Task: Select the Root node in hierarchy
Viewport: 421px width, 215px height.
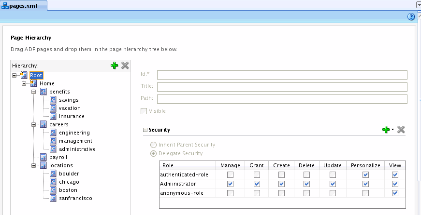Action: (36, 75)
